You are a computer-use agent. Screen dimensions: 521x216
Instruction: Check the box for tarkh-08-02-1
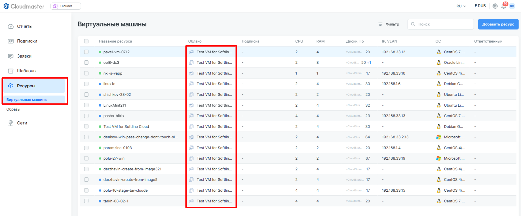point(86,201)
